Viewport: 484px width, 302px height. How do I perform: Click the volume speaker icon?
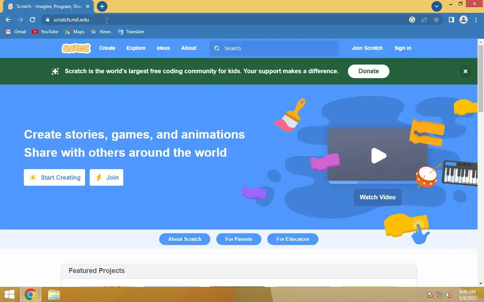448,295
